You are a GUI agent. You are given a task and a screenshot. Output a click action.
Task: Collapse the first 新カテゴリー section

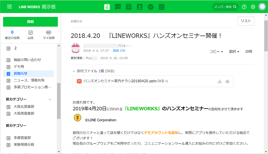[50, 99]
